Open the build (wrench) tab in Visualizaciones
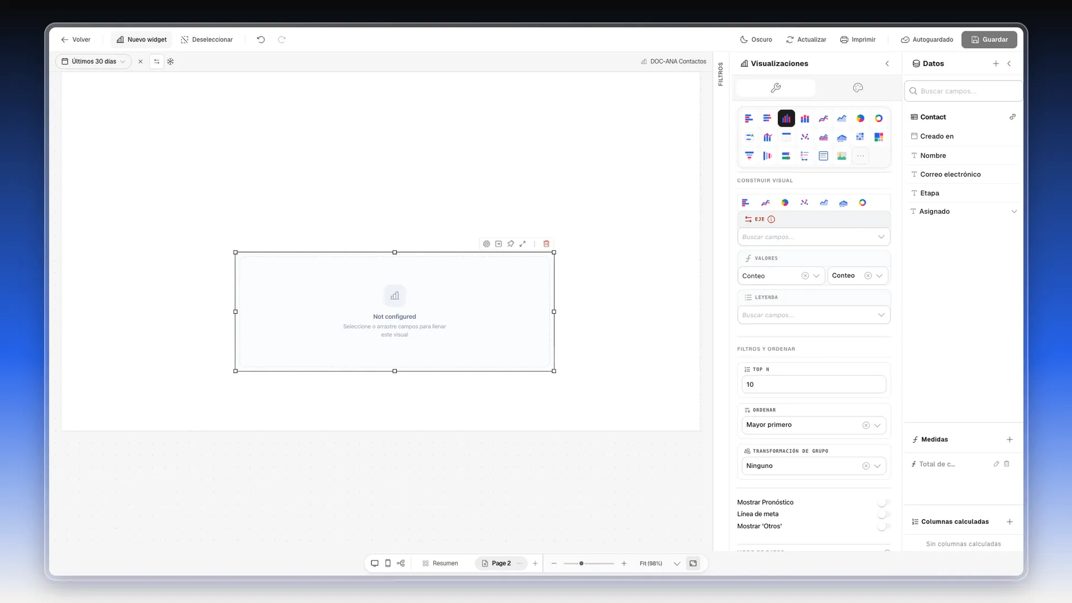The height and width of the screenshot is (603, 1072). [776, 88]
